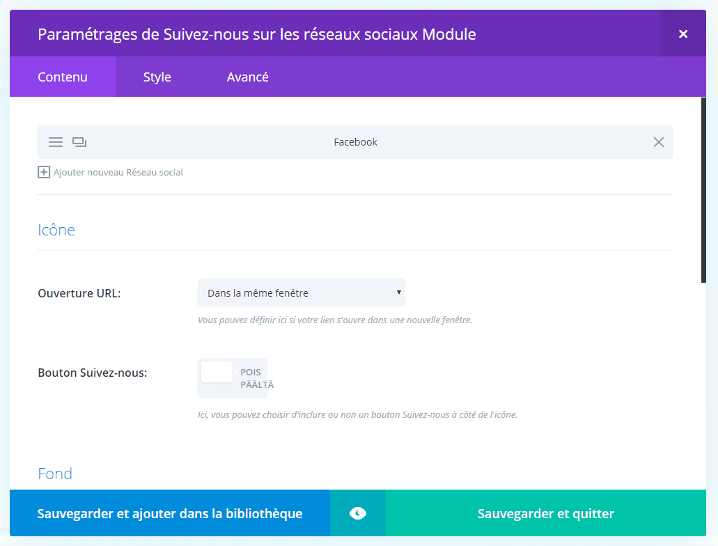Click the dropdown arrow on Ouverture URL
This screenshot has width=718, height=546.
(398, 292)
